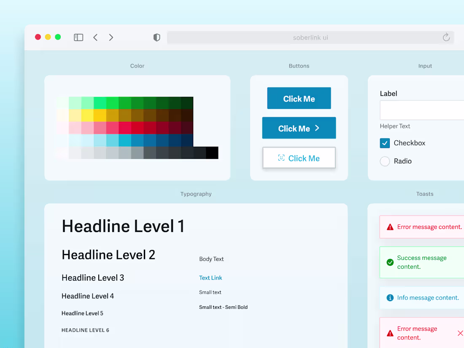Click the browser back arrow

point(95,37)
